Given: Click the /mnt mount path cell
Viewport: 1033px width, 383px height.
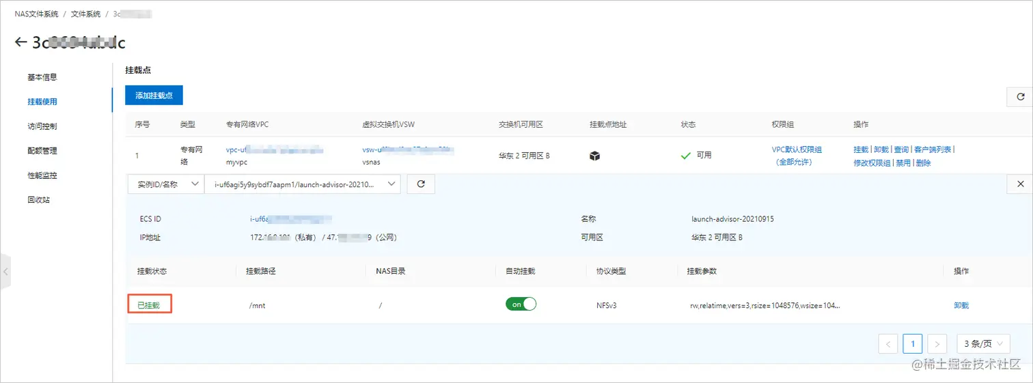Looking at the screenshot, I should pyautogui.click(x=258, y=305).
